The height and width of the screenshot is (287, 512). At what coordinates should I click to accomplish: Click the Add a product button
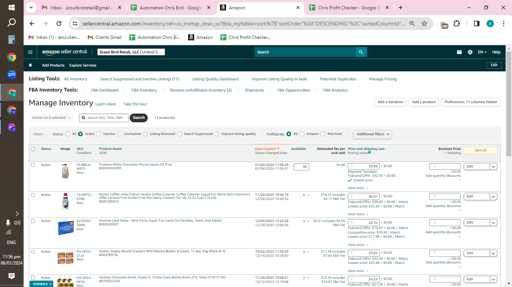pyautogui.click(x=424, y=102)
